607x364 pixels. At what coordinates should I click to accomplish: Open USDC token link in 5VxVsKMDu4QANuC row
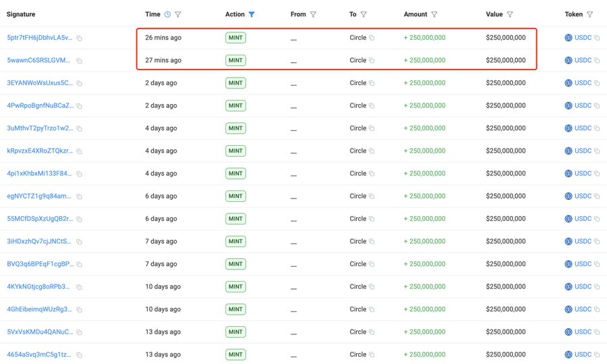[x=583, y=332]
